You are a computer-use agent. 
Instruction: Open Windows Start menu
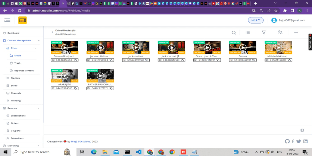coord(5,152)
